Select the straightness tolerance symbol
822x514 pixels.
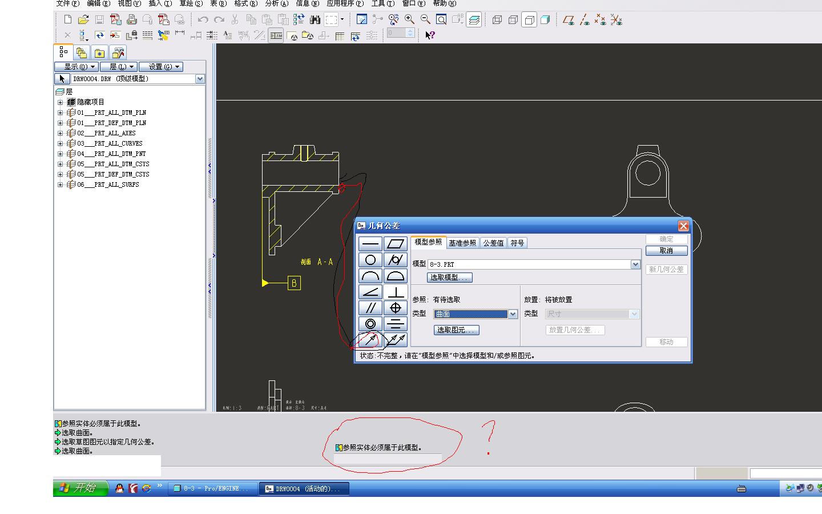[370, 244]
